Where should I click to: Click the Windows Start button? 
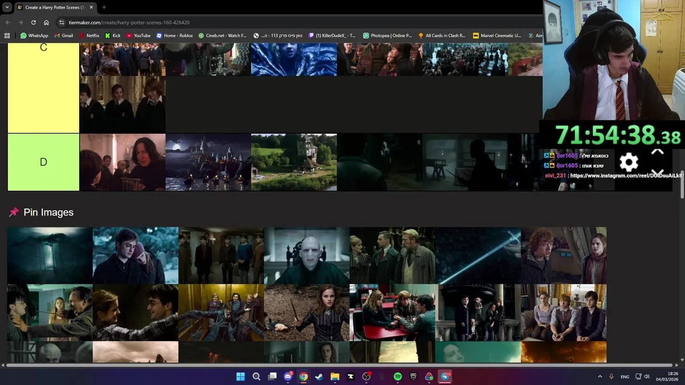point(240,376)
